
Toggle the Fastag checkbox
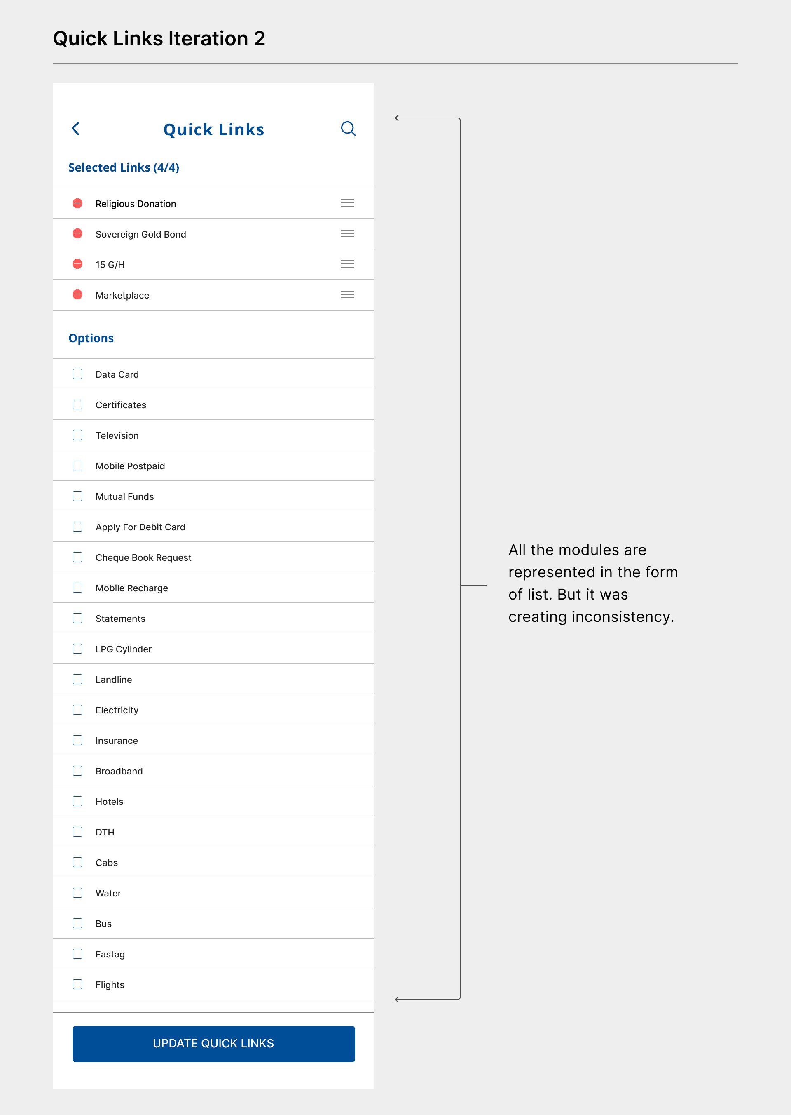coord(77,954)
